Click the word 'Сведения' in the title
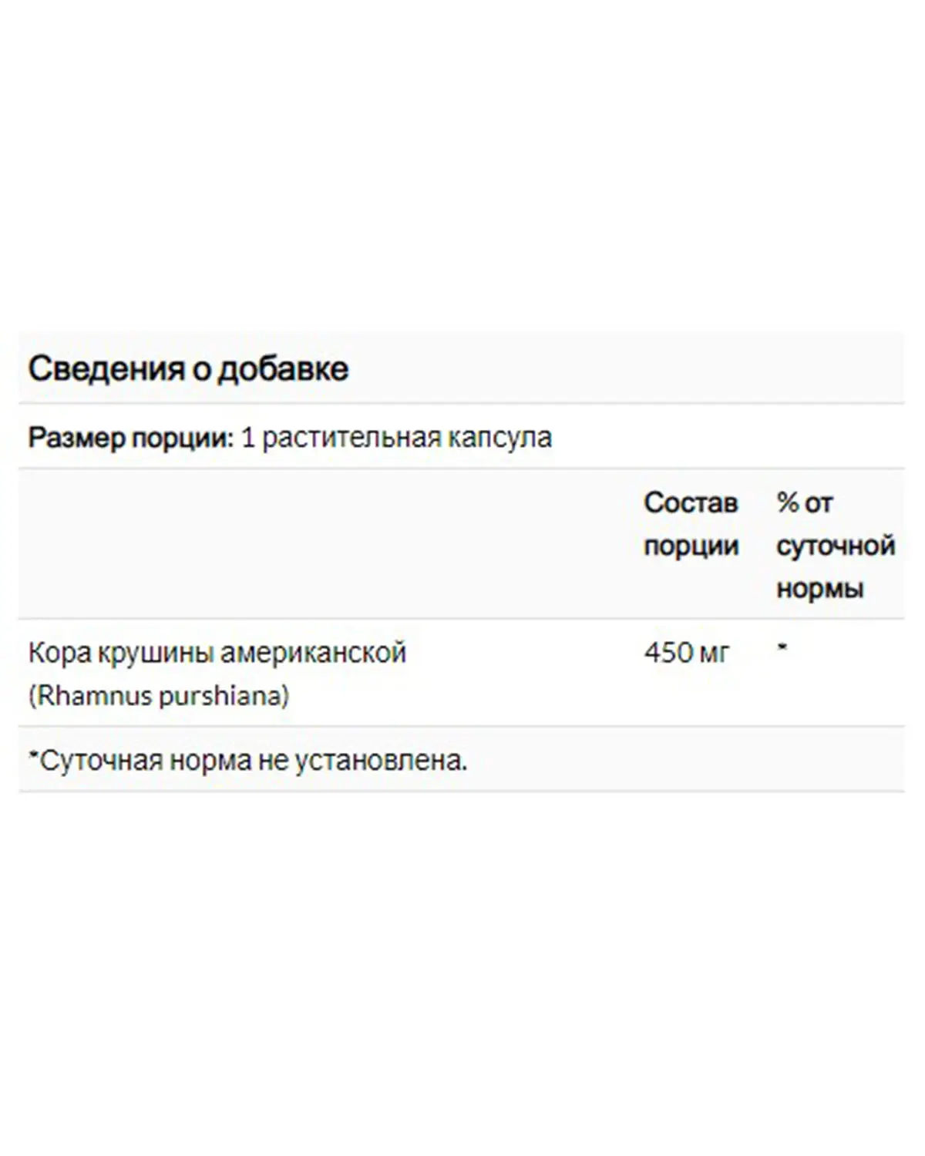 click(x=106, y=369)
